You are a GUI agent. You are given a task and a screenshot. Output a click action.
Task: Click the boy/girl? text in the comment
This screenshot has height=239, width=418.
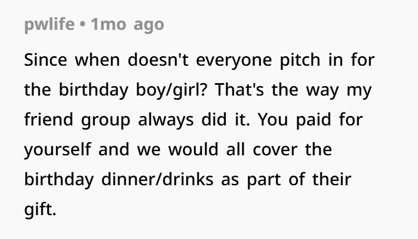(x=171, y=90)
